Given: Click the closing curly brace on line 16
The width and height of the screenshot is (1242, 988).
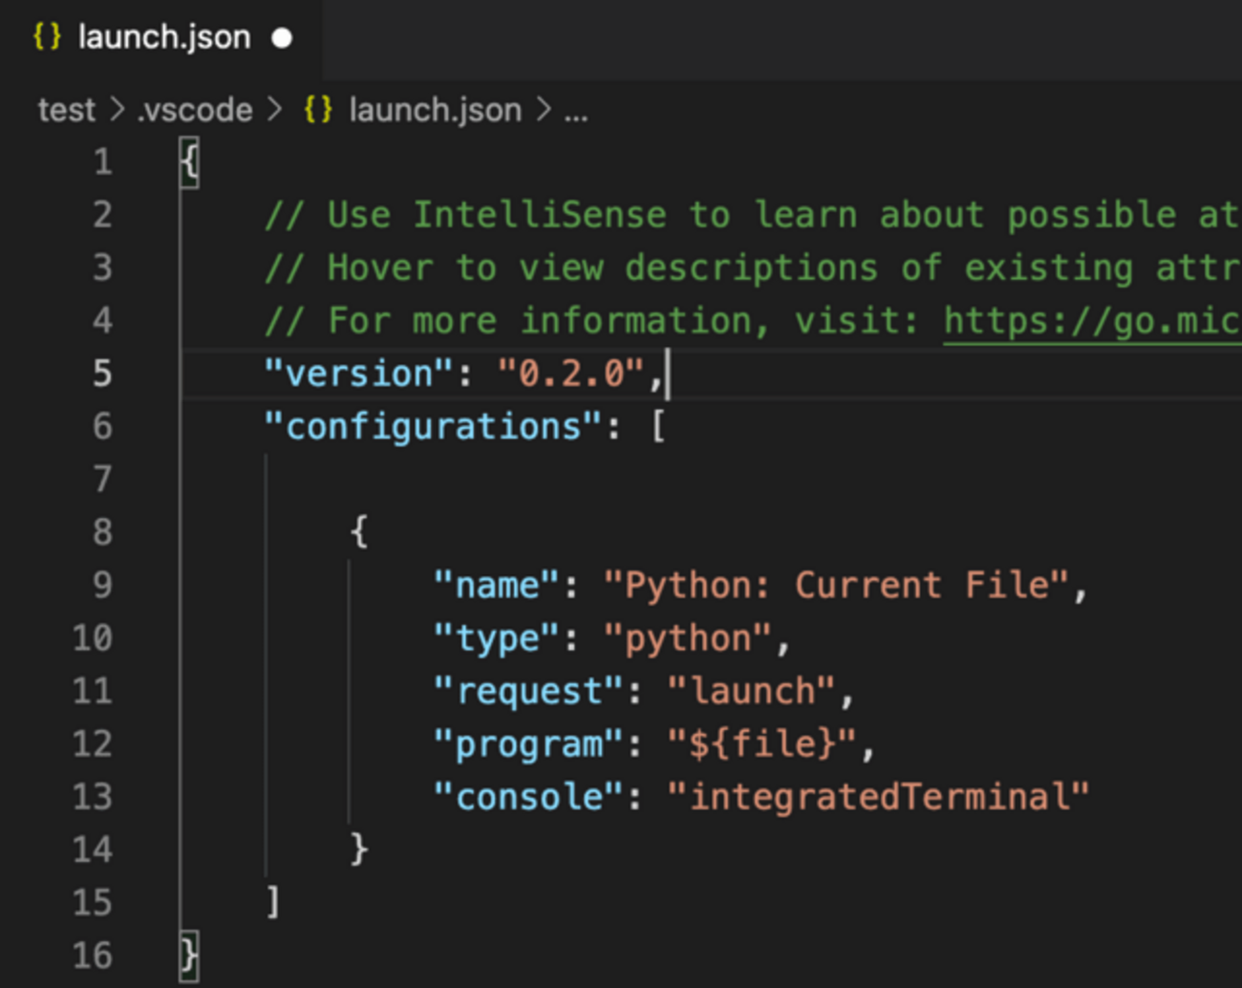Looking at the screenshot, I should (189, 956).
